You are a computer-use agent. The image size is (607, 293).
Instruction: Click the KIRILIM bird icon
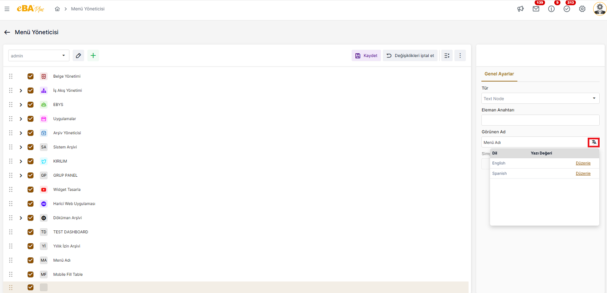coord(44,161)
